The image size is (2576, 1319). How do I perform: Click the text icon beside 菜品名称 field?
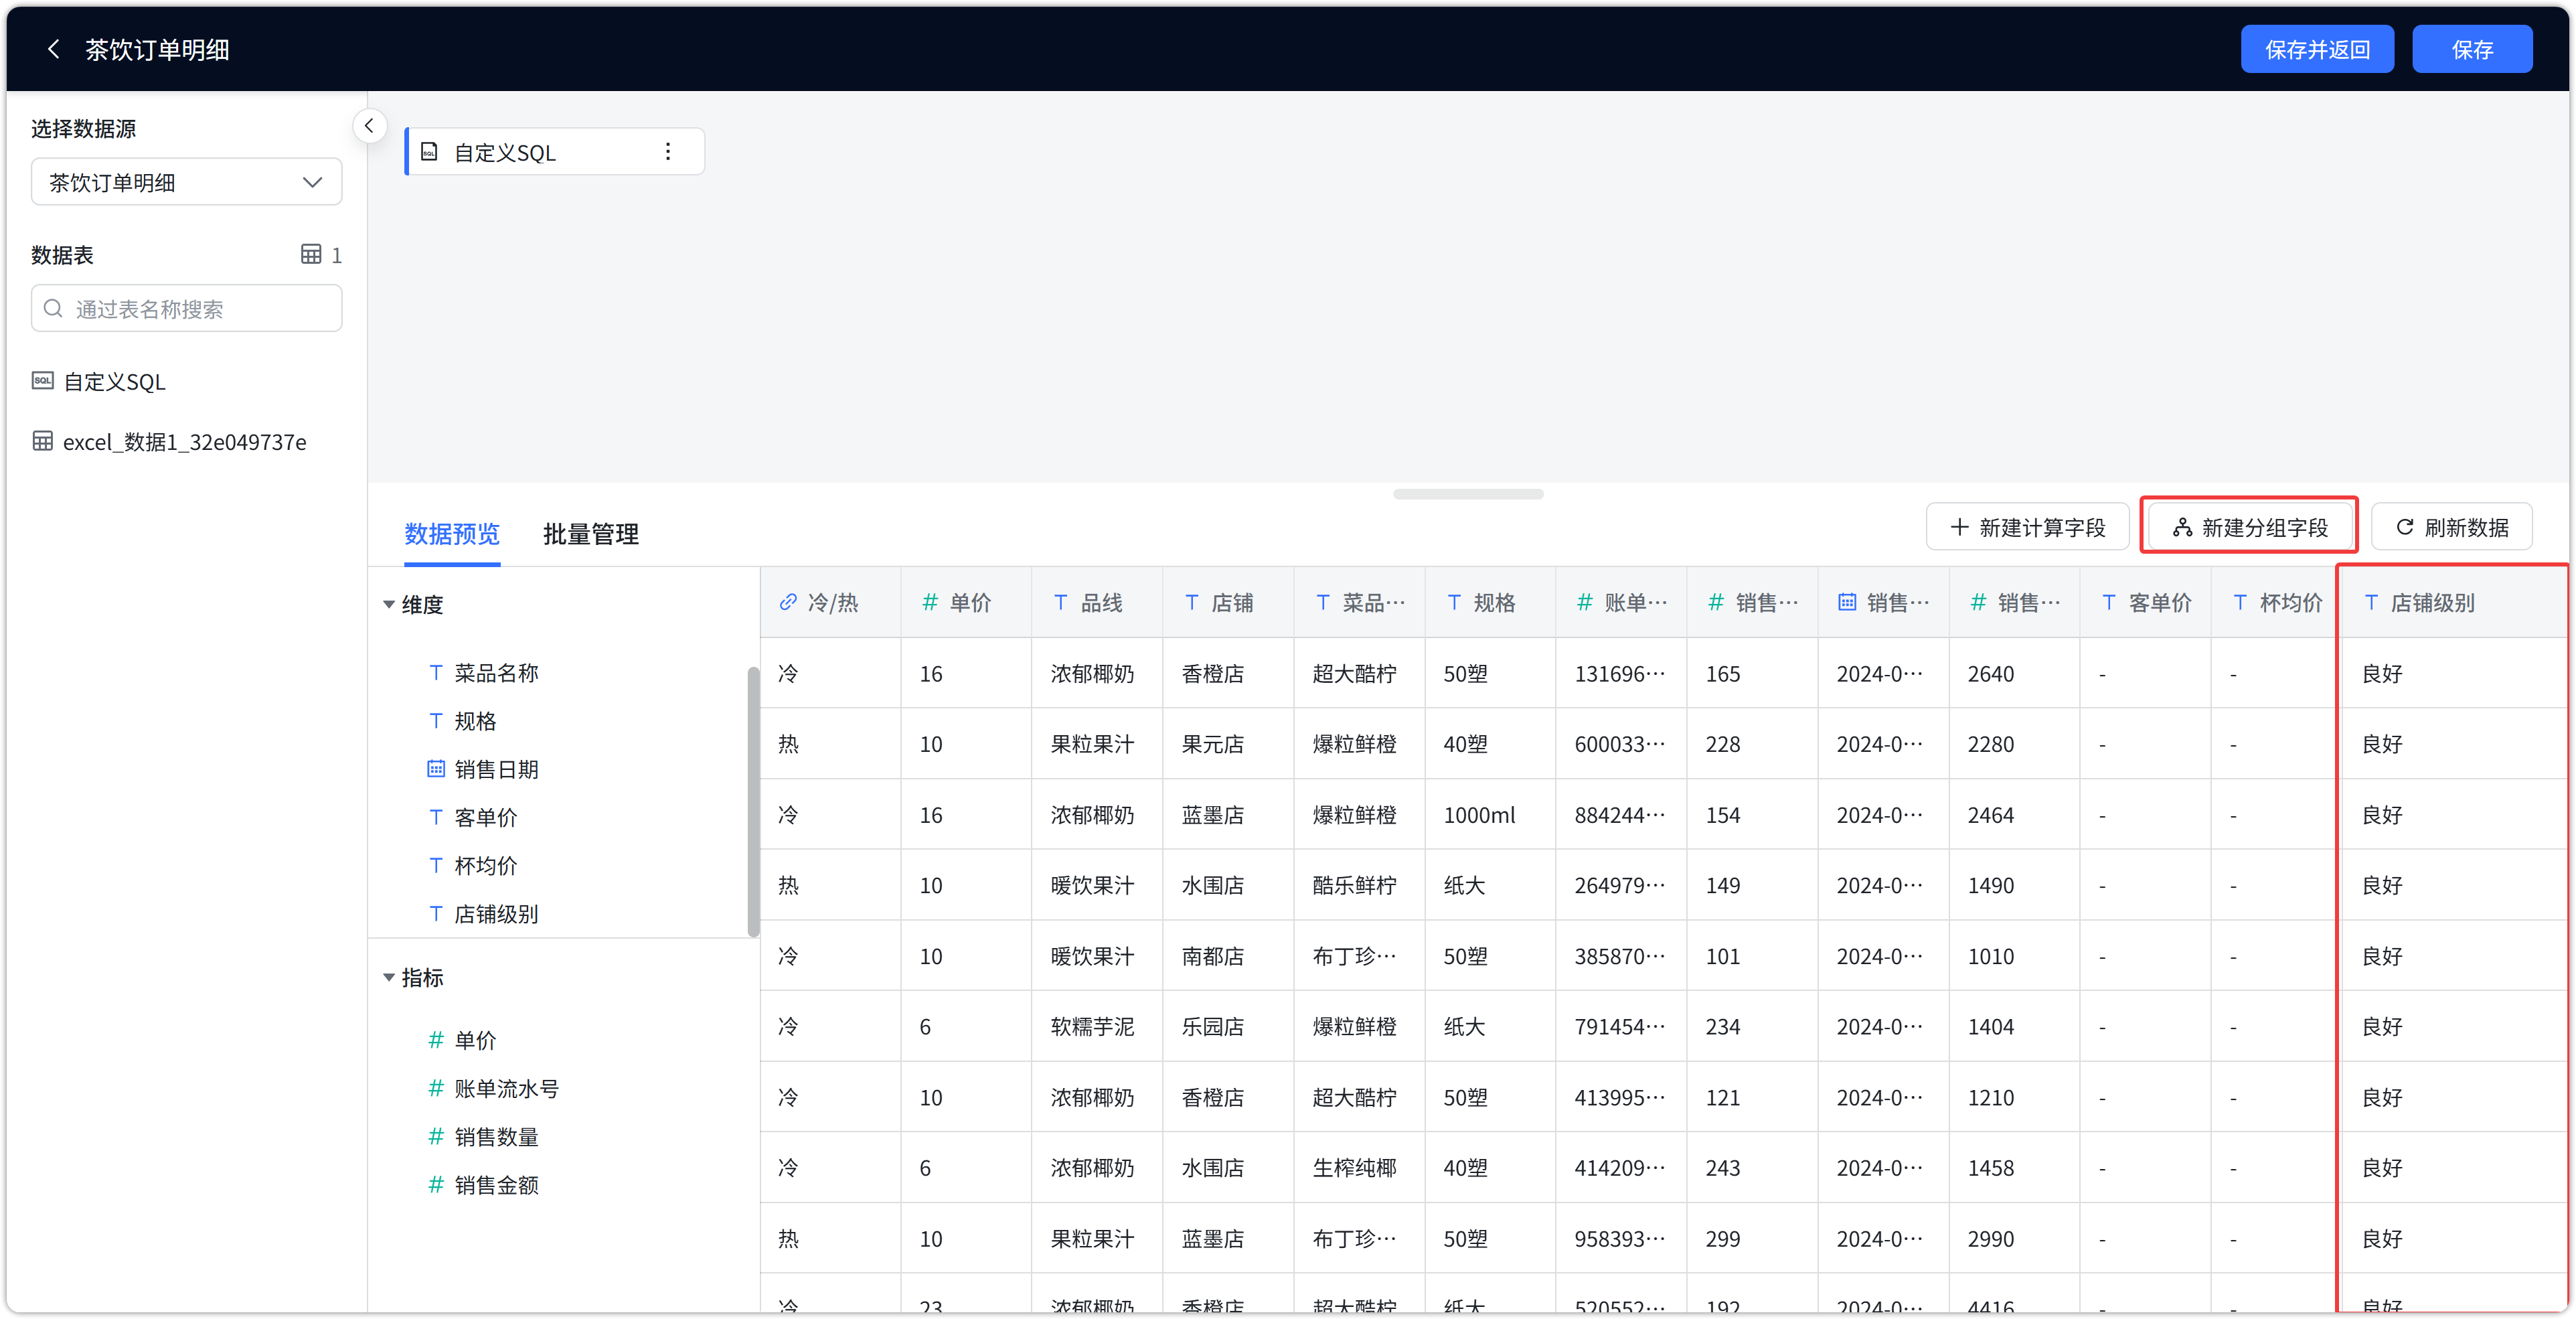pos(435,672)
